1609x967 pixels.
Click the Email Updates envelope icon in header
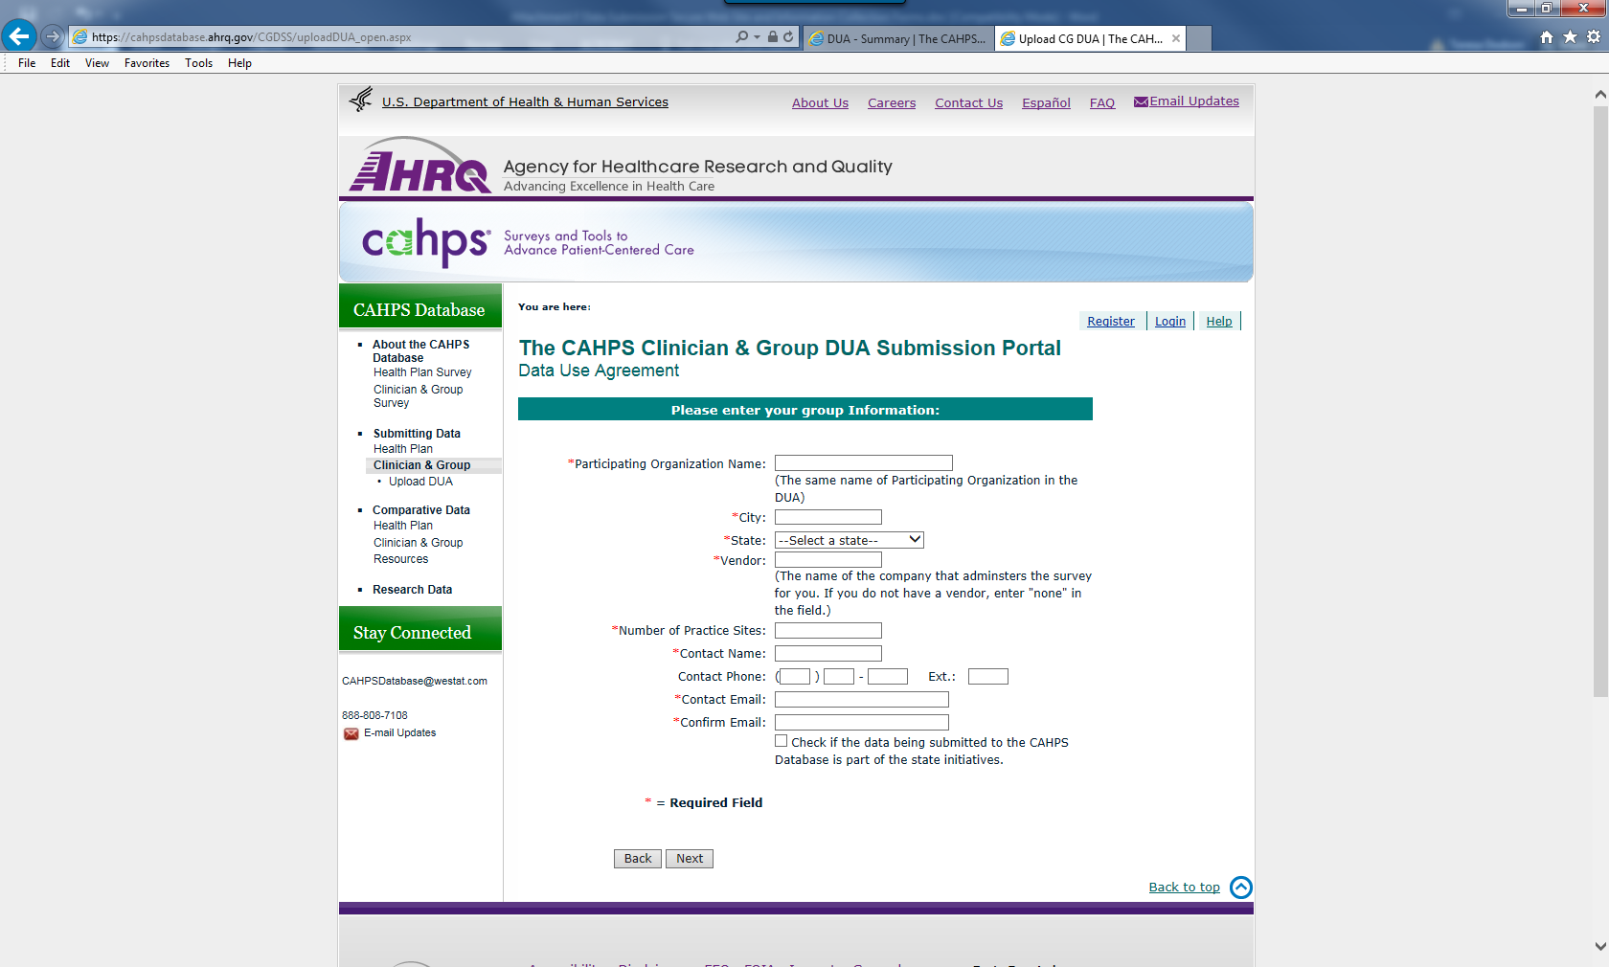click(1141, 101)
